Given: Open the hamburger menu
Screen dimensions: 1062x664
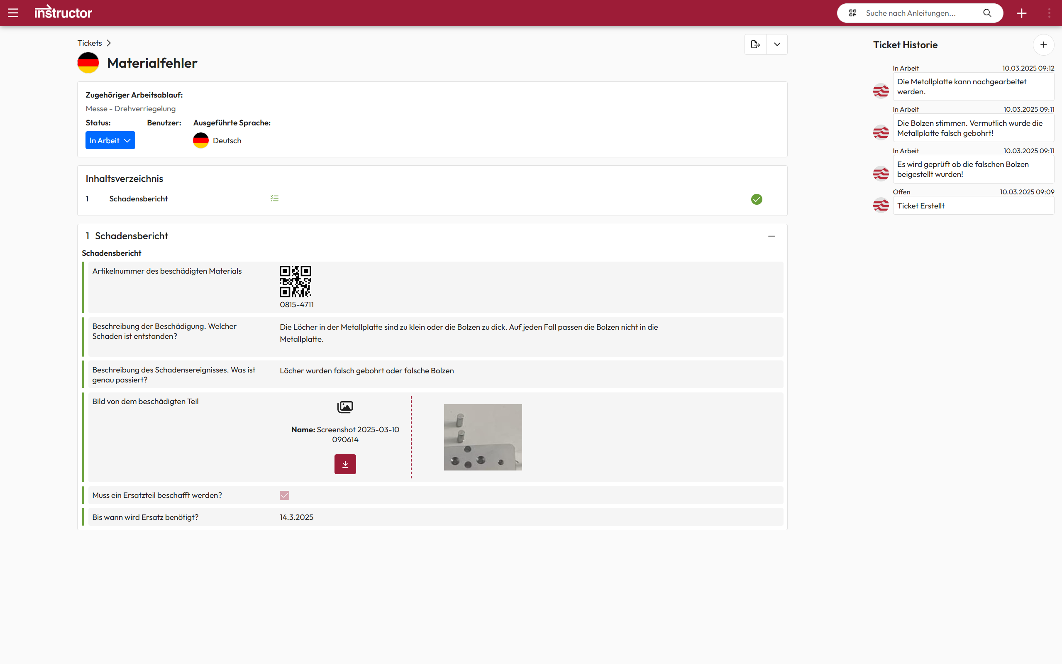Looking at the screenshot, I should pos(13,13).
